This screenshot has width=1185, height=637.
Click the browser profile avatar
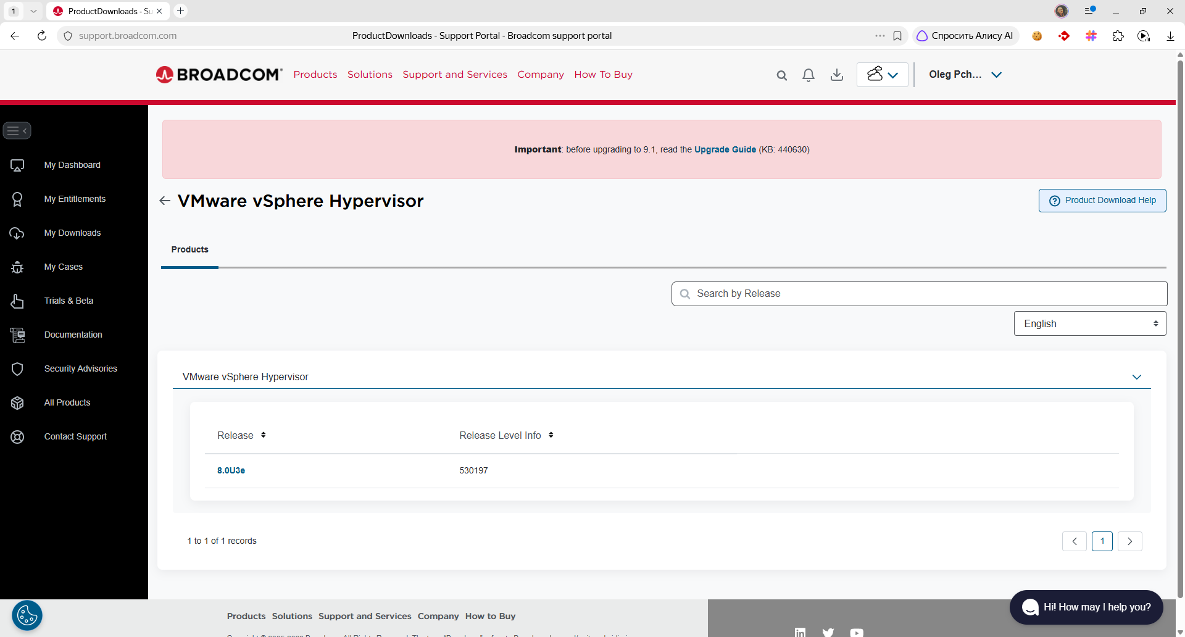1062,11
